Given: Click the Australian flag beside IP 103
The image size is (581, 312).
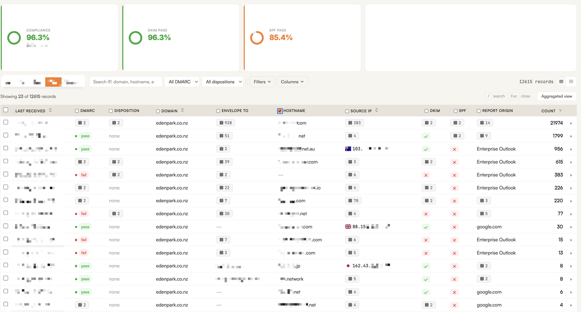Looking at the screenshot, I should 348,149.
